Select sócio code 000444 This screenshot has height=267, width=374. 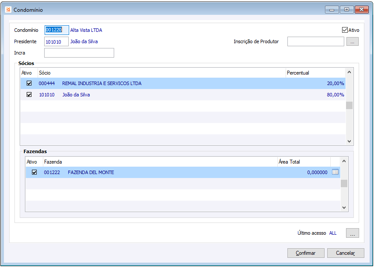coord(47,83)
